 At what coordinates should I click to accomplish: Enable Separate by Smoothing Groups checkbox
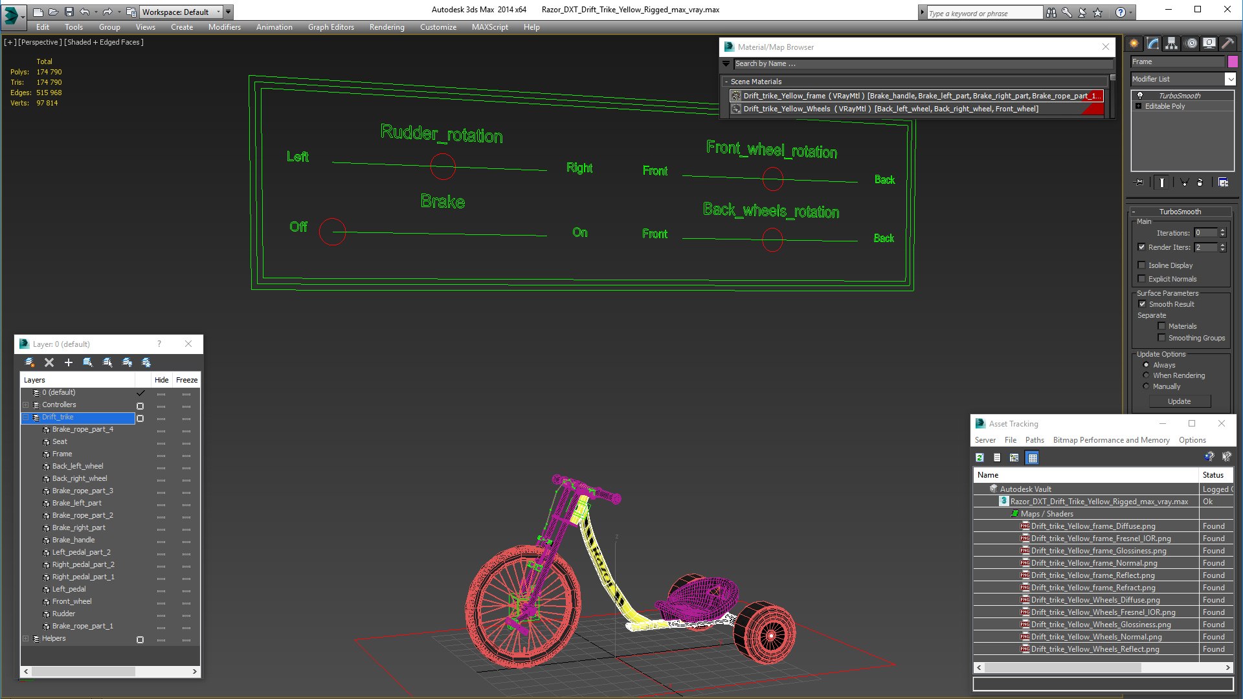(x=1161, y=338)
